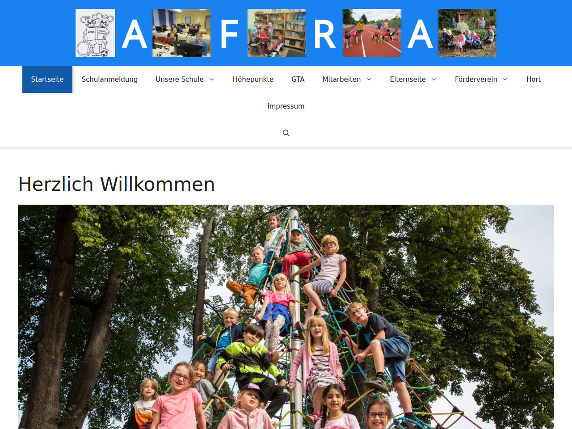
Task: Open the search magnifier icon
Action: [x=286, y=133]
